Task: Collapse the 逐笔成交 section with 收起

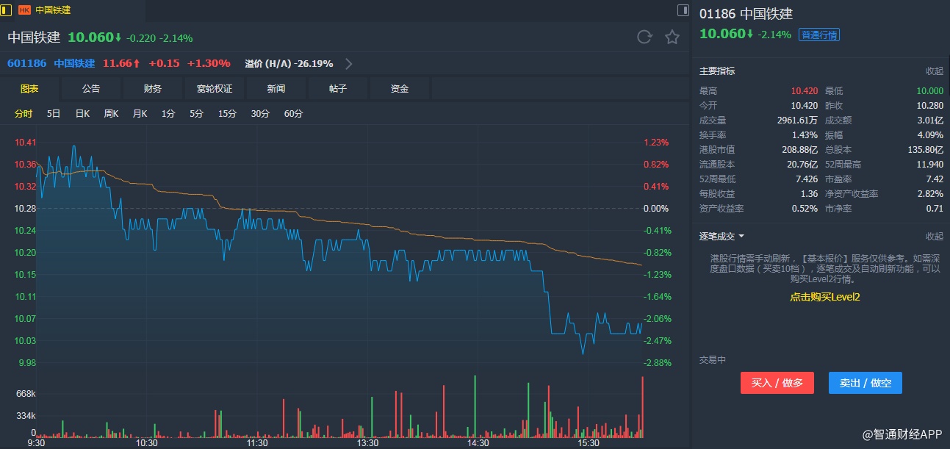Action: [x=934, y=237]
